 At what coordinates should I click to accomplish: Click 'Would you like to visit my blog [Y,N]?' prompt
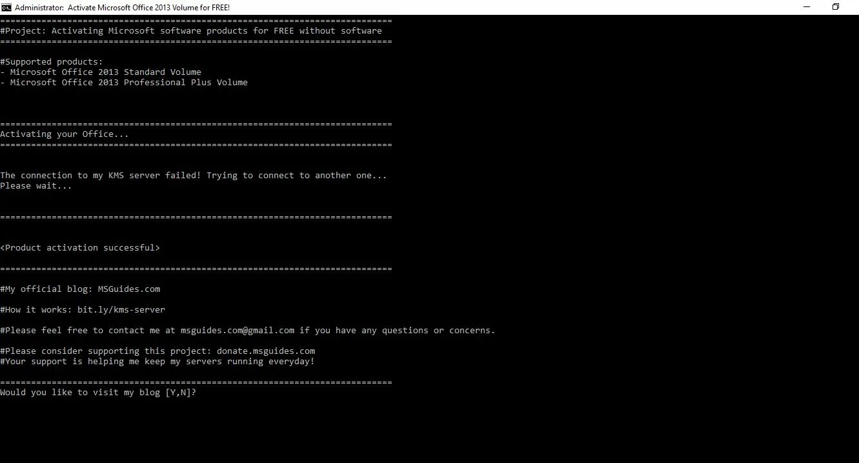(98, 393)
